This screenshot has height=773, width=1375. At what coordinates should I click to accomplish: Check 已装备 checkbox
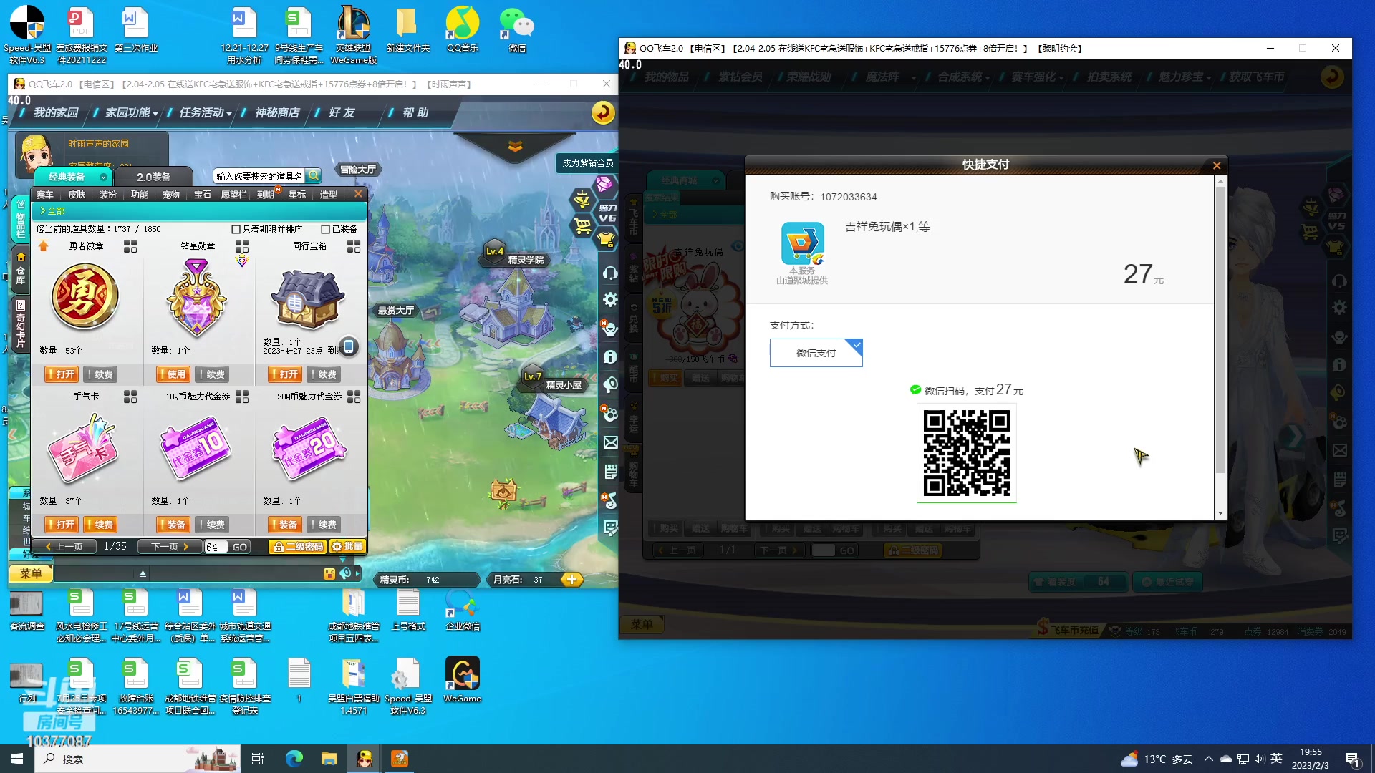coord(325,229)
